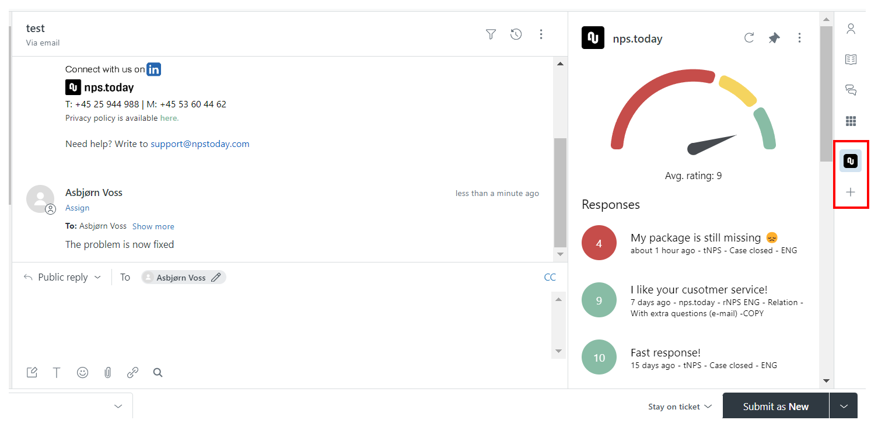This screenshot has width=878, height=427.
Task: Filter the ticket conversation
Action: (491, 34)
